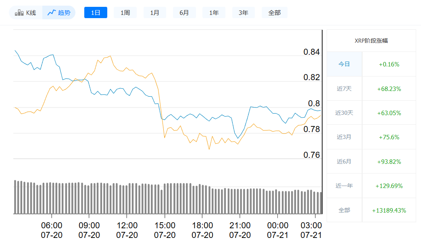This screenshot has width=421, height=248.
Task: Switch to the 3年 chart period
Action: click(x=244, y=12)
